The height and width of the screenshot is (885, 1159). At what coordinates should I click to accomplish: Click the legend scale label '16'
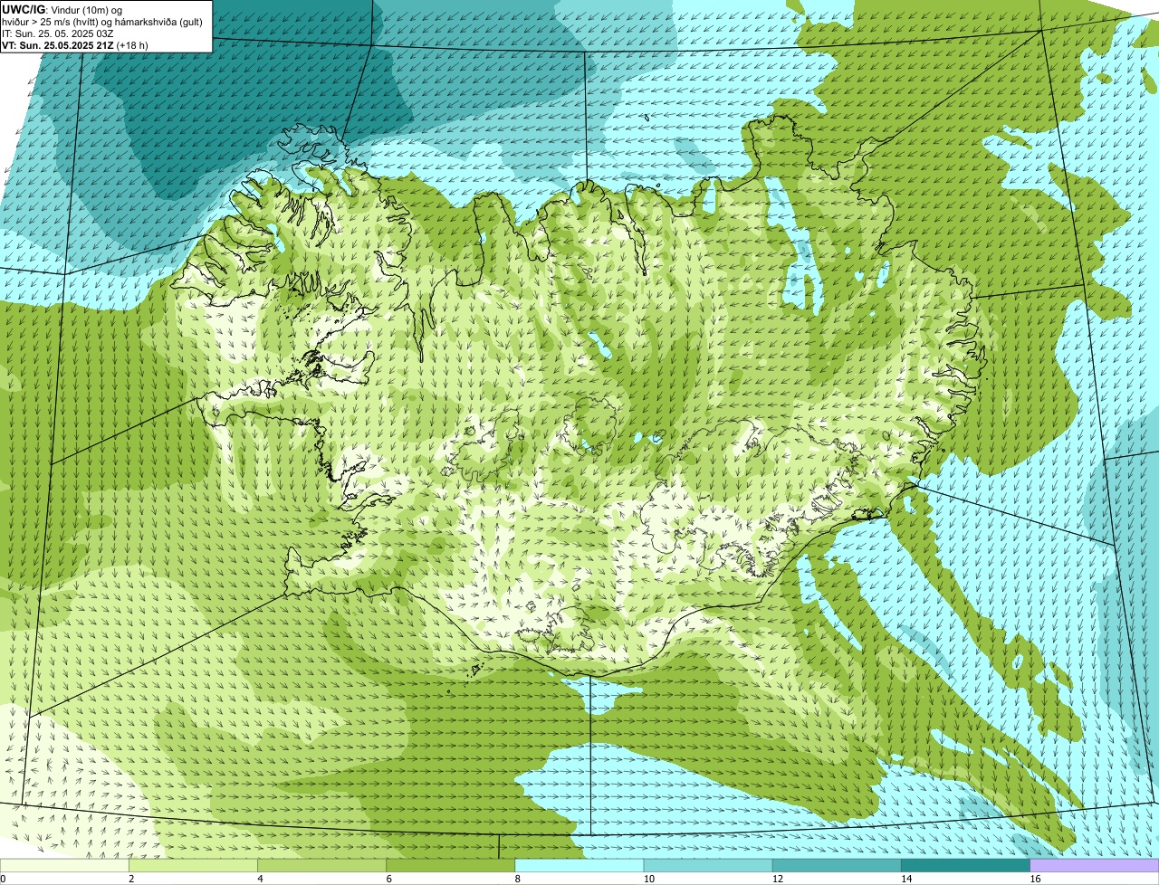click(x=1034, y=879)
